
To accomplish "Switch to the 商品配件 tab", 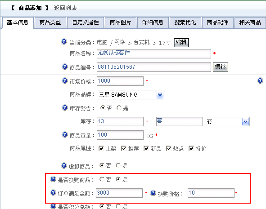I will [218, 22].
